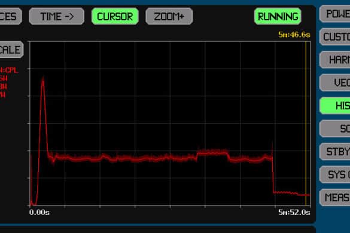Open the SCOPE view
The width and height of the screenshot is (350, 233).
(335, 128)
